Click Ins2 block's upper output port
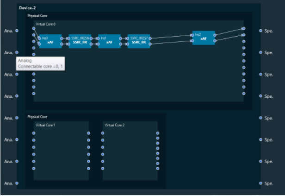285x196 pixels. 215,35
